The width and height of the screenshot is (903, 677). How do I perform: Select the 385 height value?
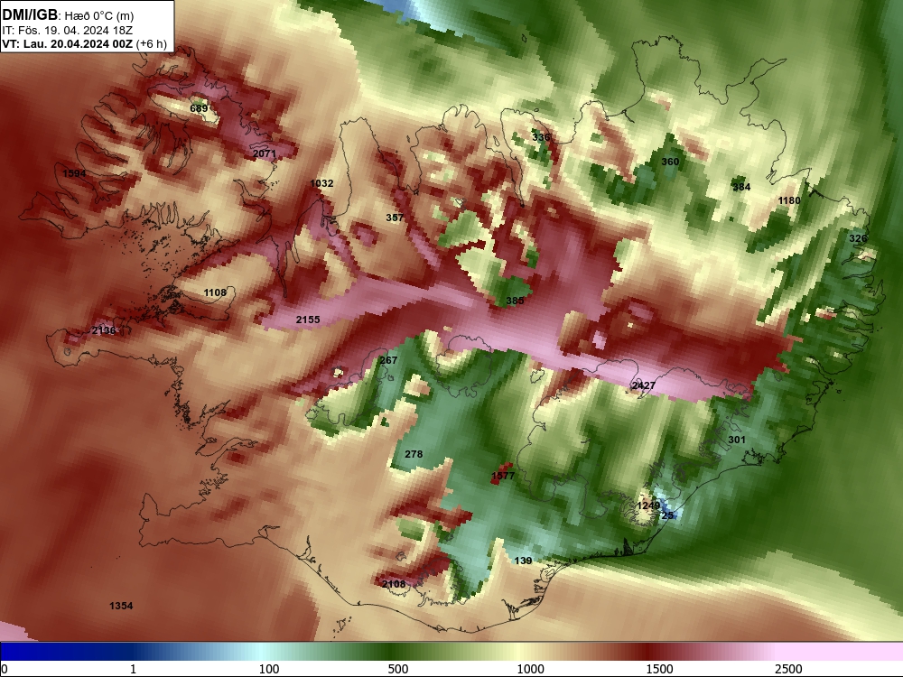pos(515,301)
